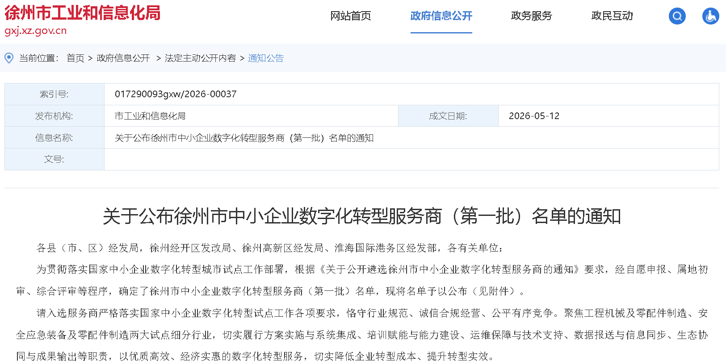Click the paragraph starting 为贯彻落实国家中小企业
The height and width of the screenshot is (364, 726).
click(362, 280)
